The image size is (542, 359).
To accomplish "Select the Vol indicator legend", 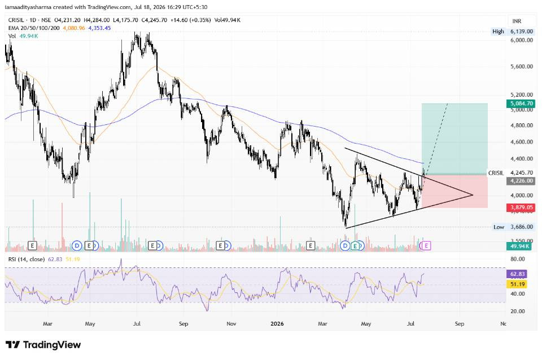I will pos(12,36).
